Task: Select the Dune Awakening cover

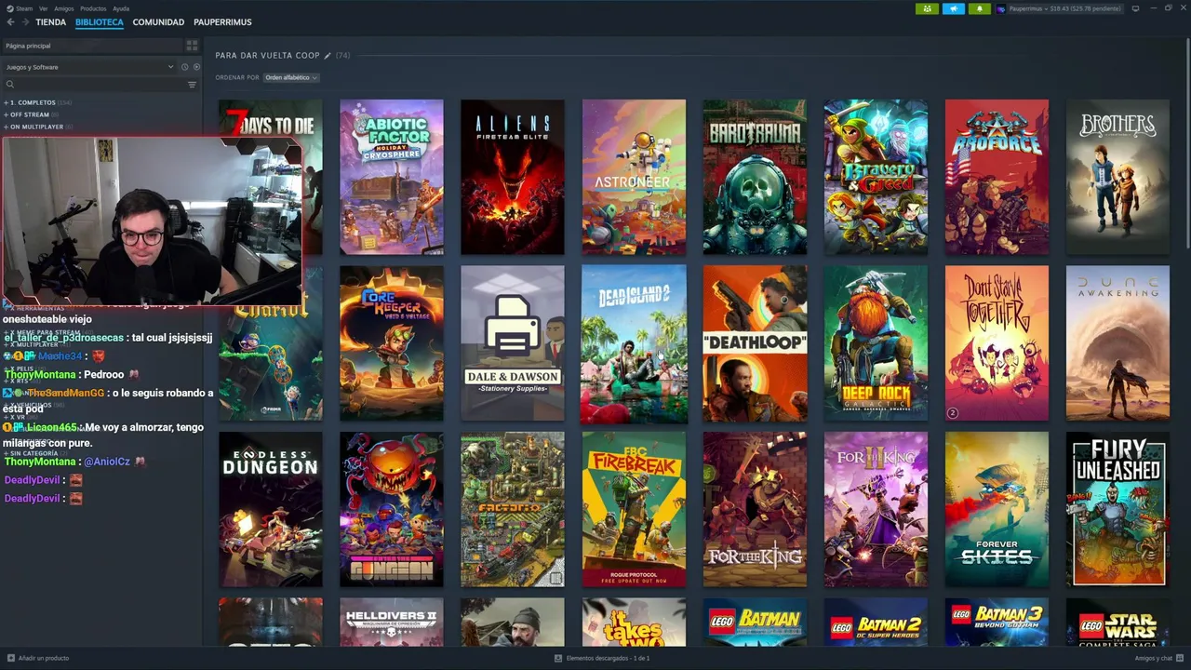Action: 1117,343
